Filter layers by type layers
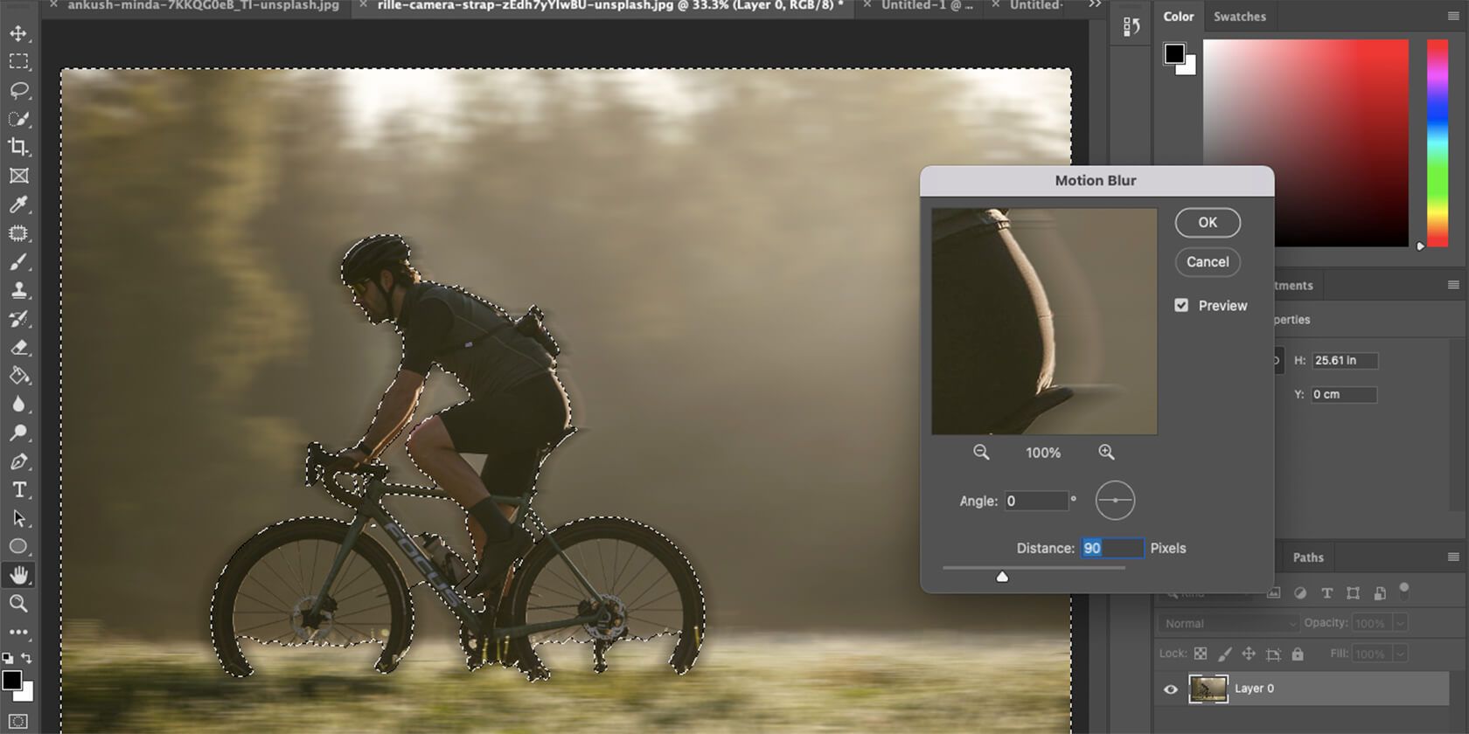This screenshot has width=1469, height=734. pos(1326,593)
